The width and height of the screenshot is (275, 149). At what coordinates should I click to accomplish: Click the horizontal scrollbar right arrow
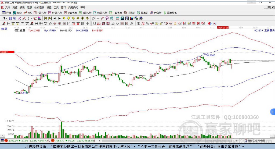tap(236, 141)
